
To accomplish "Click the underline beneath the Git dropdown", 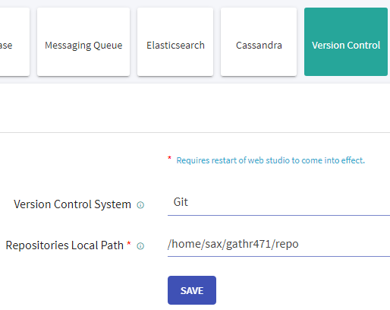I will tap(278, 215).
